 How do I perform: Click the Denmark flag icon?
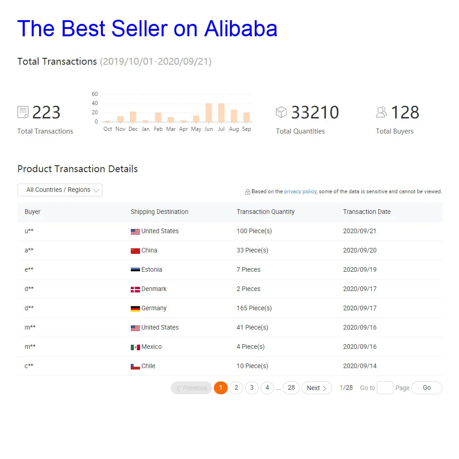[135, 289]
